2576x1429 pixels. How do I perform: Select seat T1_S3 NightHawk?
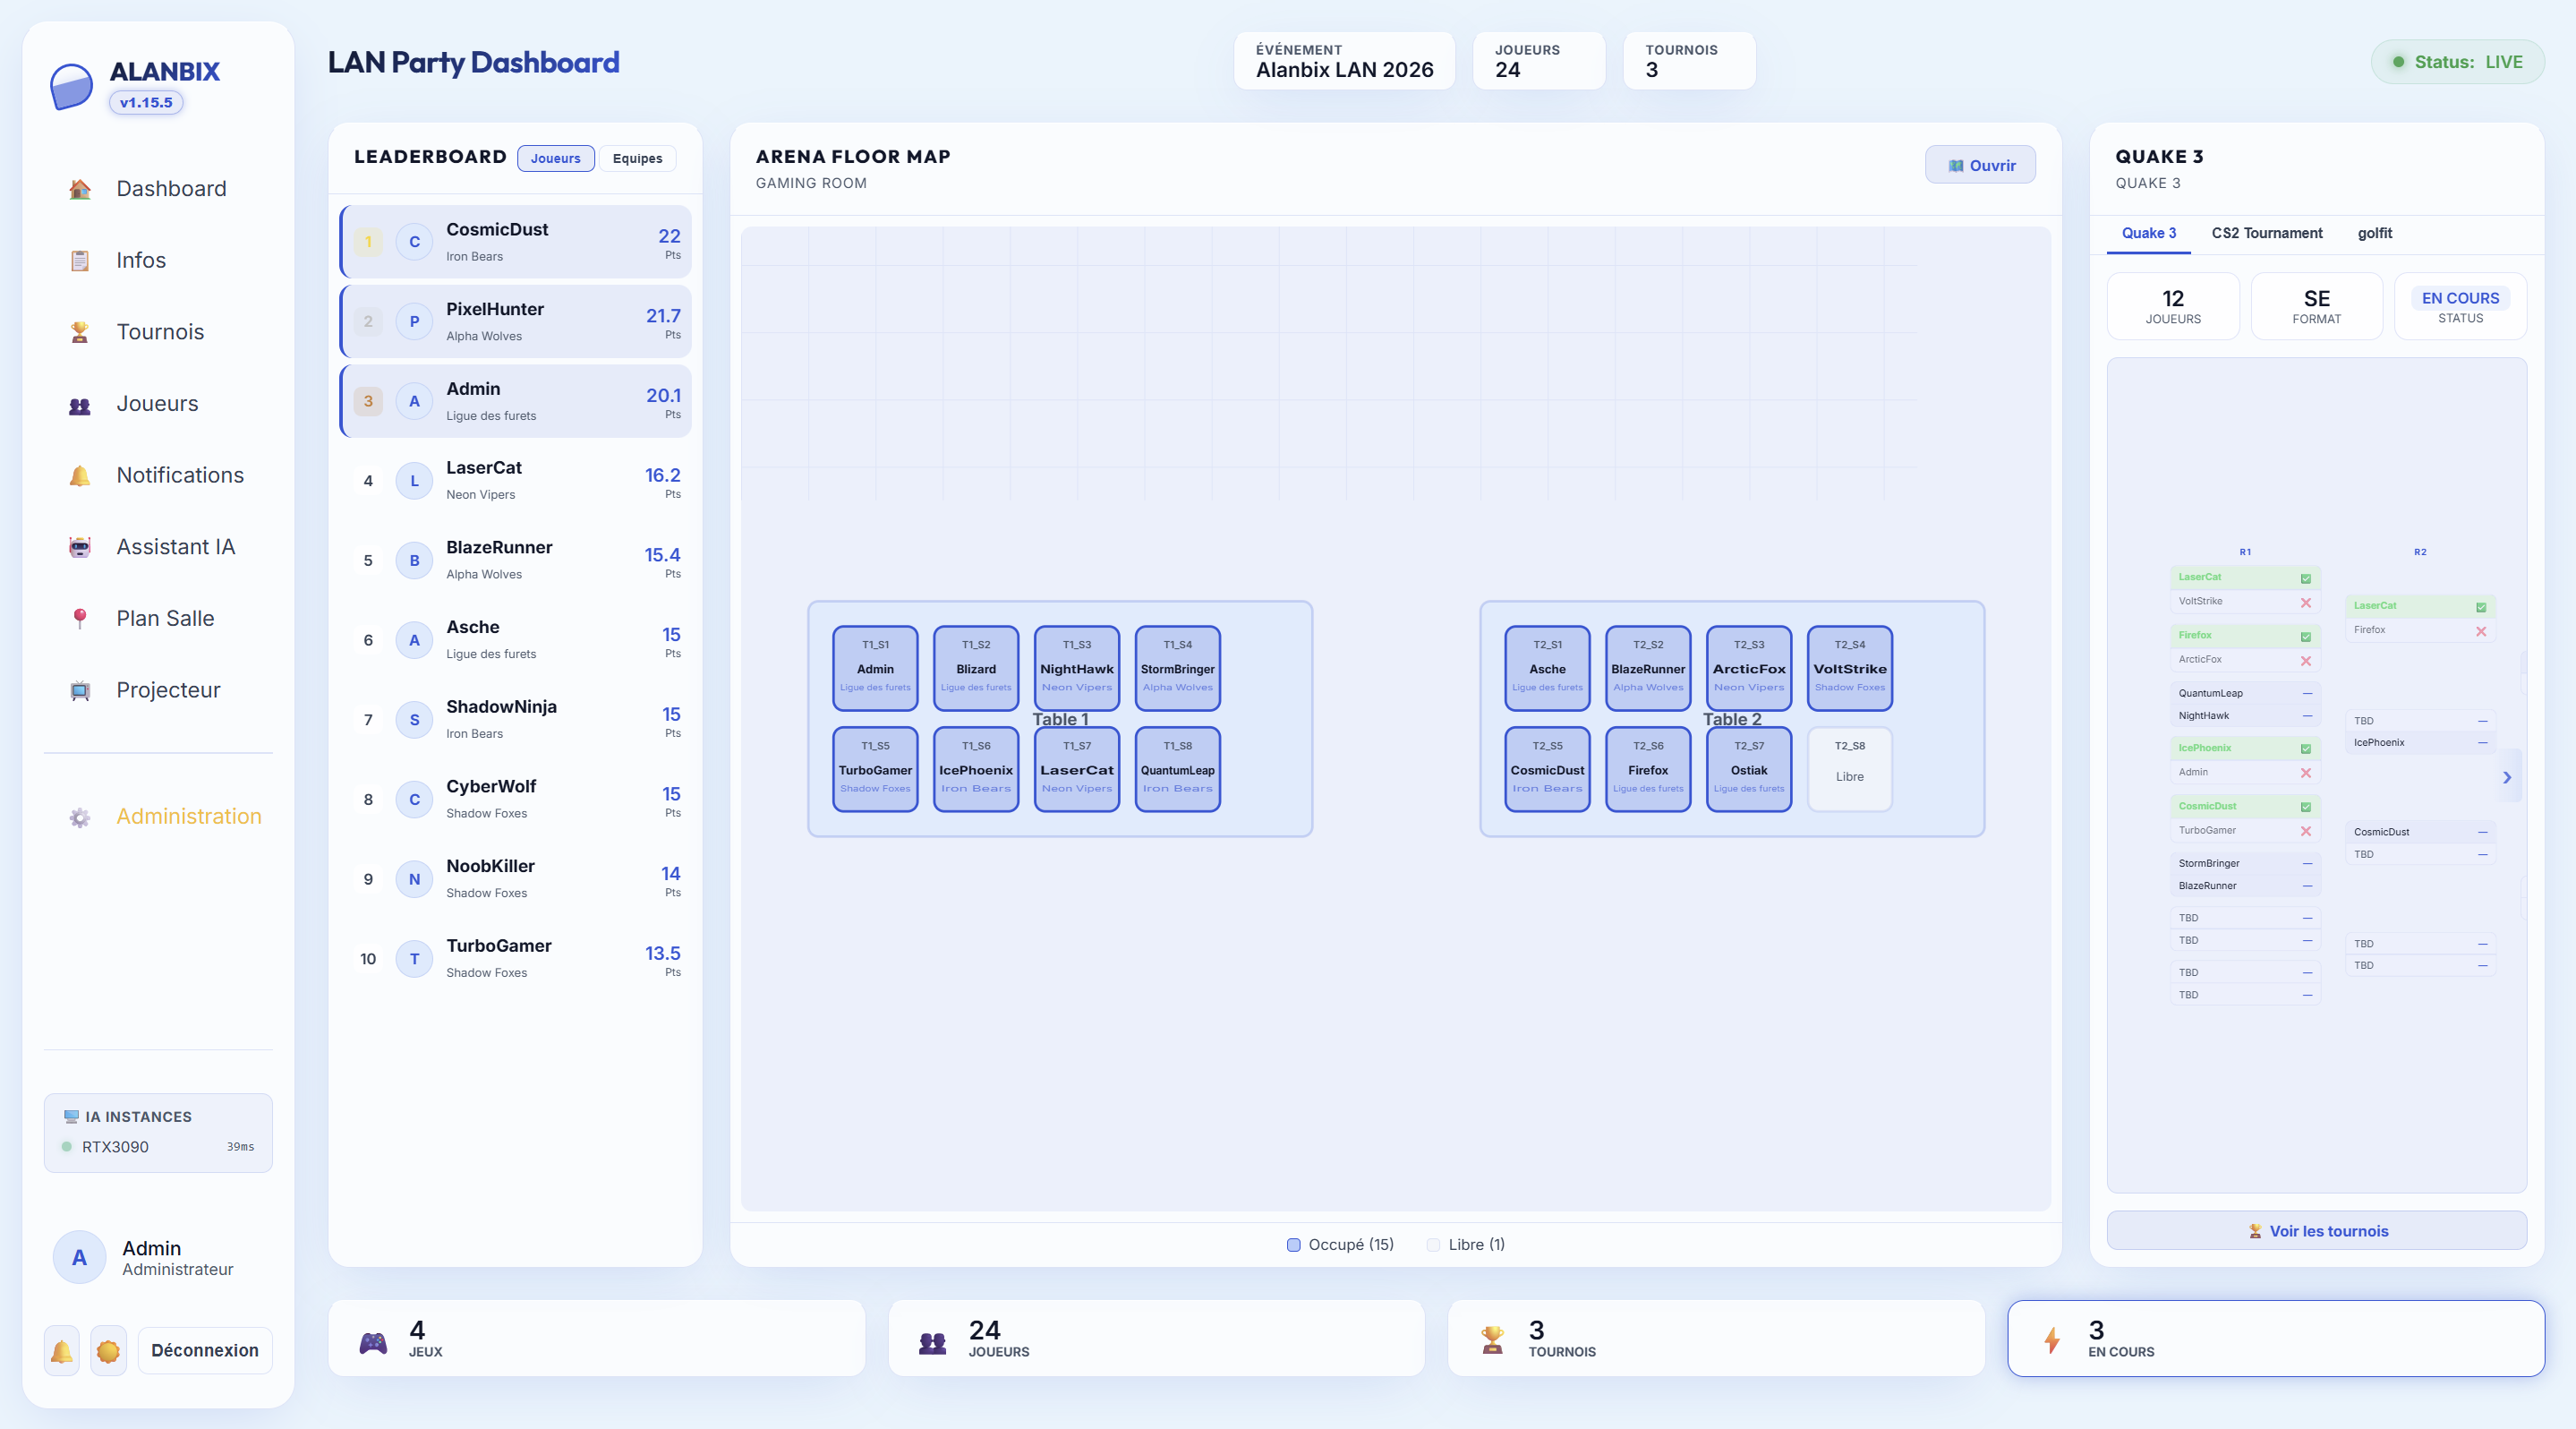tap(1077, 668)
